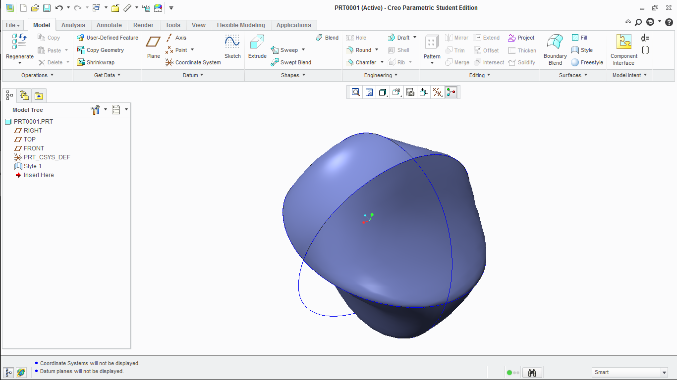Screen dimensions: 677x380
Task: Expand the Datum group menu
Action: tap(193, 75)
